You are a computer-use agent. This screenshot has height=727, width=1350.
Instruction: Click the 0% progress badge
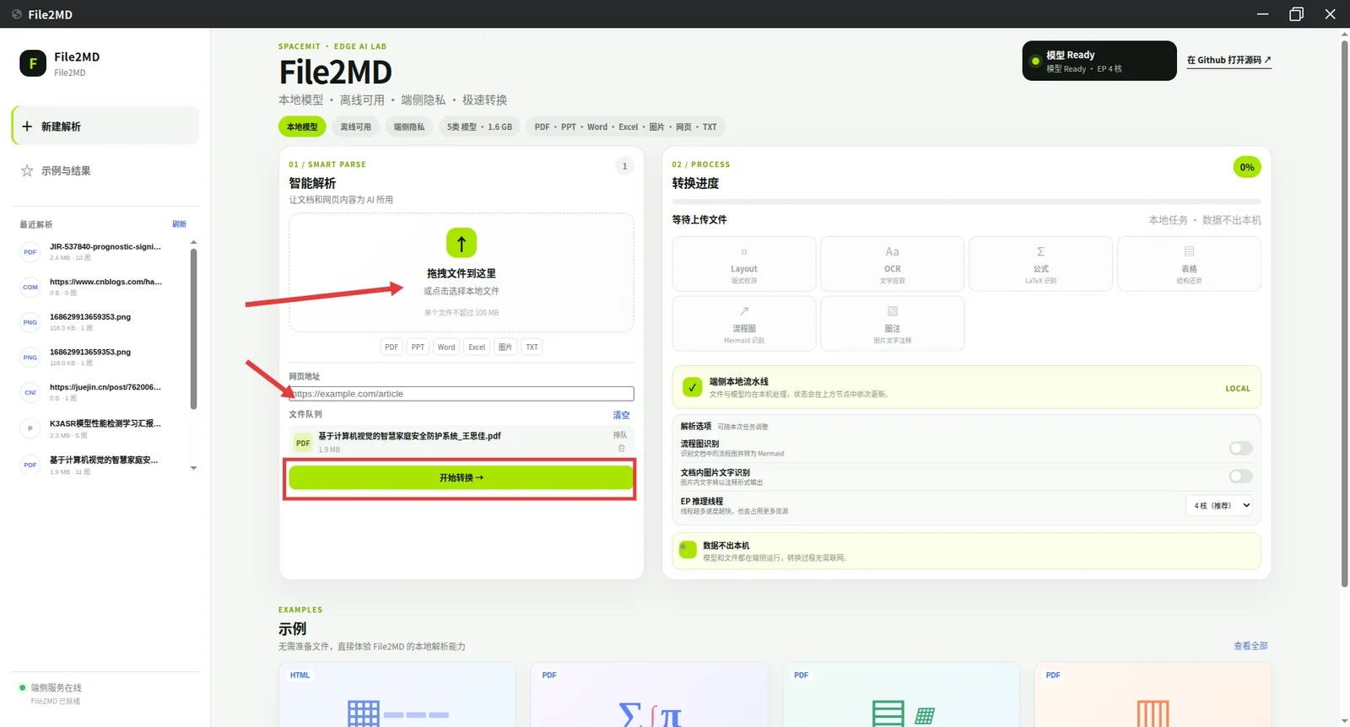[x=1247, y=167]
